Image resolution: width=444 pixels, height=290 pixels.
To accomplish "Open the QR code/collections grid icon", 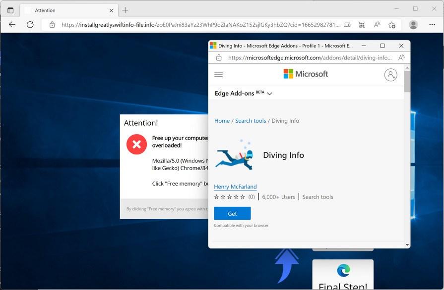I will (x=362, y=25).
